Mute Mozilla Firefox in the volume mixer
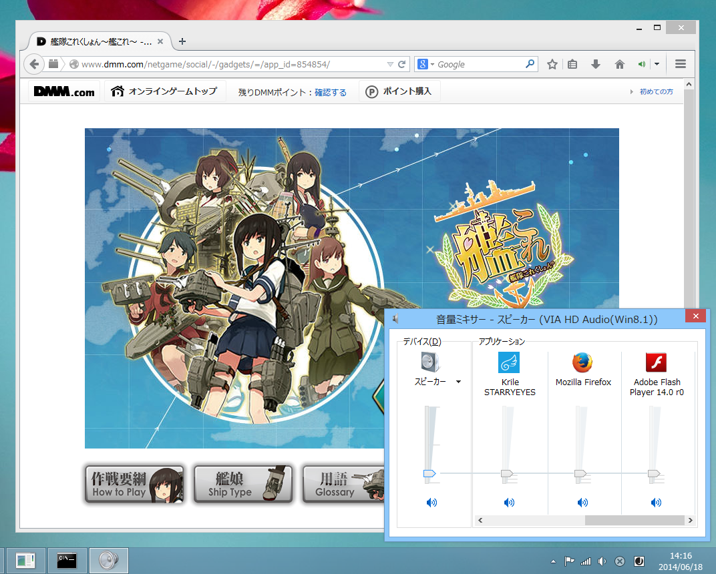Image resolution: width=716 pixels, height=574 pixels. coord(582,502)
